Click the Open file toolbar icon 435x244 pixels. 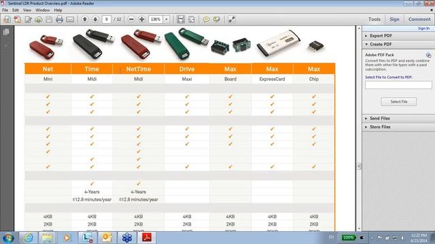click(7, 20)
